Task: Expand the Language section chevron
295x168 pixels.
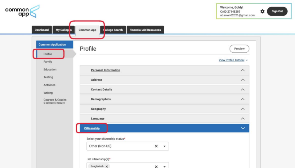Action: point(243,119)
